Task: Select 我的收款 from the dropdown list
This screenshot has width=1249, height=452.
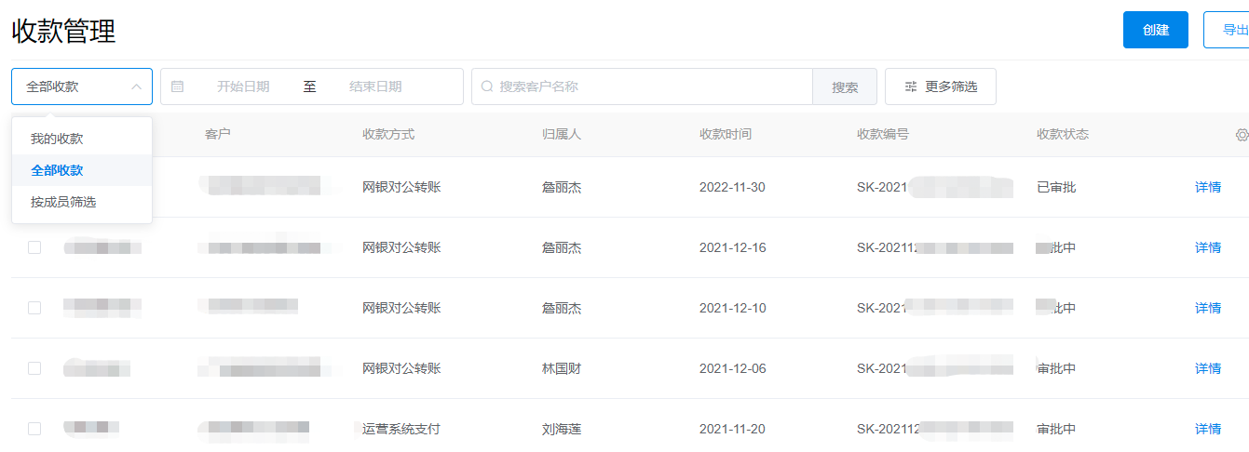Action: tap(57, 139)
